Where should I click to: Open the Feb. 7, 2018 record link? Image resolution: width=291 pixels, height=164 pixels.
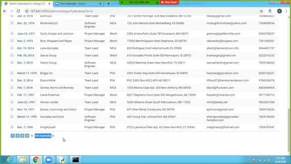click(x=25, y=88)
